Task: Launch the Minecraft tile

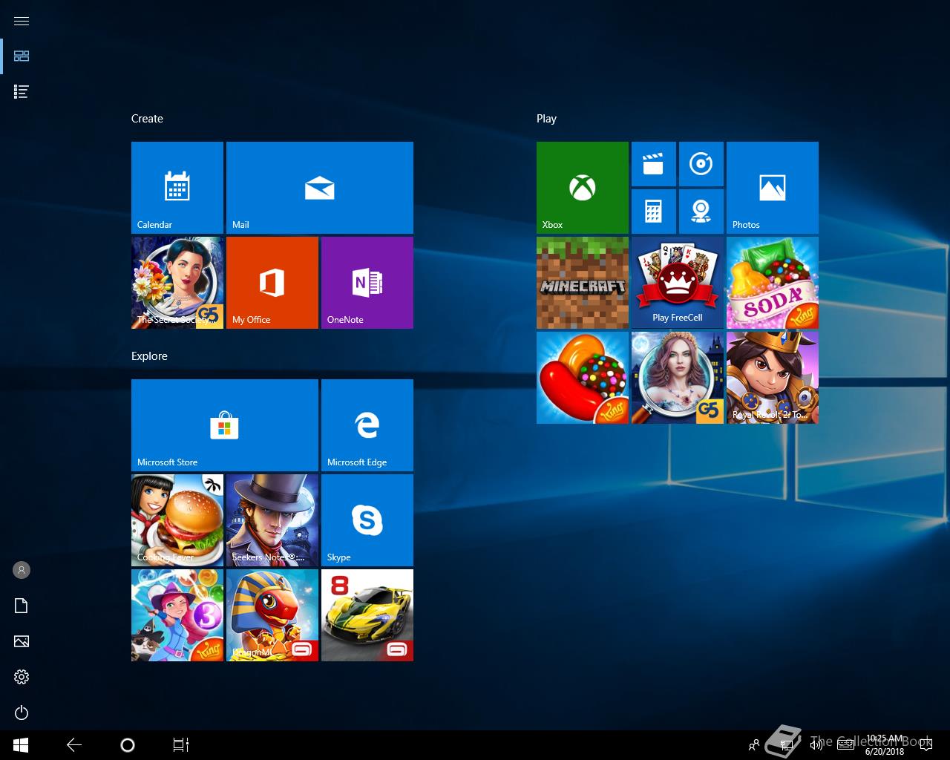Action: pos(583,283)
